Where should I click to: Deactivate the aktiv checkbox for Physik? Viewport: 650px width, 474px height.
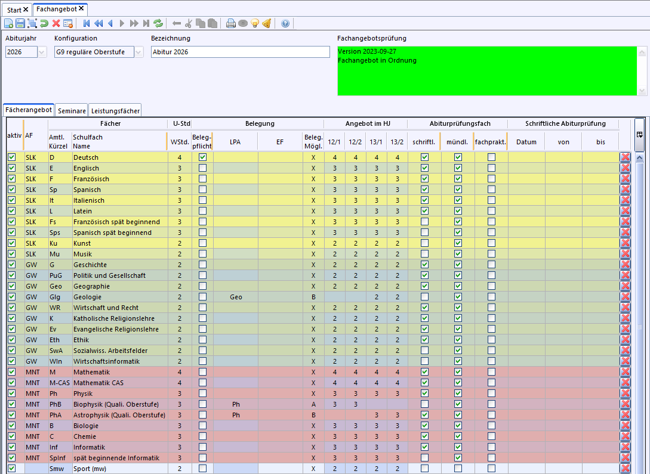[x=11, y=394]
